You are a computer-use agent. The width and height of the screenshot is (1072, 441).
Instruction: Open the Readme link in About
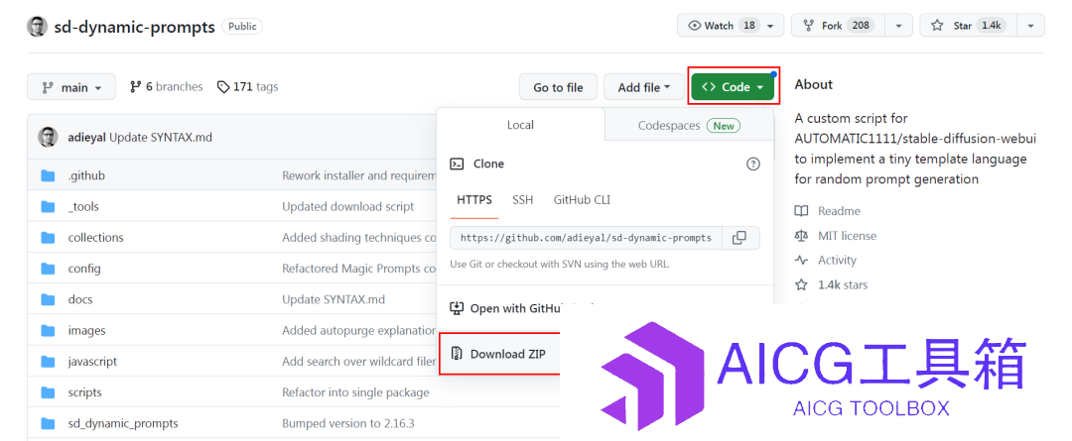pos(839,211)
